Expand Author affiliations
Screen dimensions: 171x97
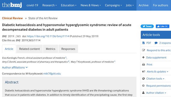(15, 67)
